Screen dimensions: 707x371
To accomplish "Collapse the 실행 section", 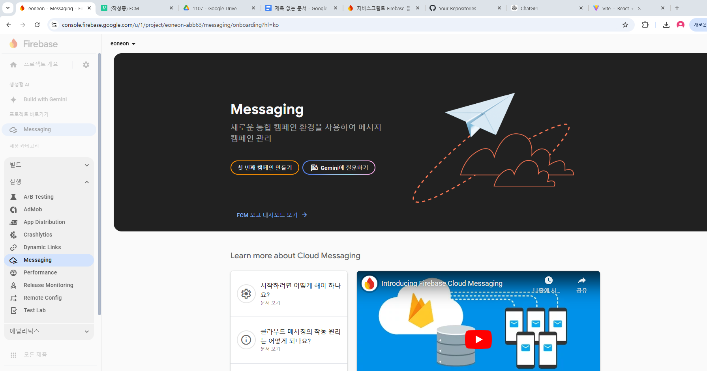I will tap(49, 182).
